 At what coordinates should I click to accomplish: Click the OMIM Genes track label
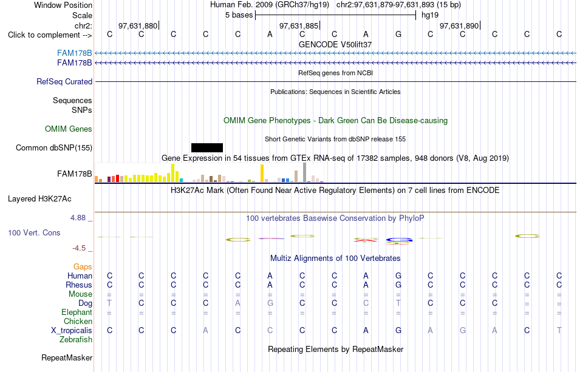(x=69, y=129)
